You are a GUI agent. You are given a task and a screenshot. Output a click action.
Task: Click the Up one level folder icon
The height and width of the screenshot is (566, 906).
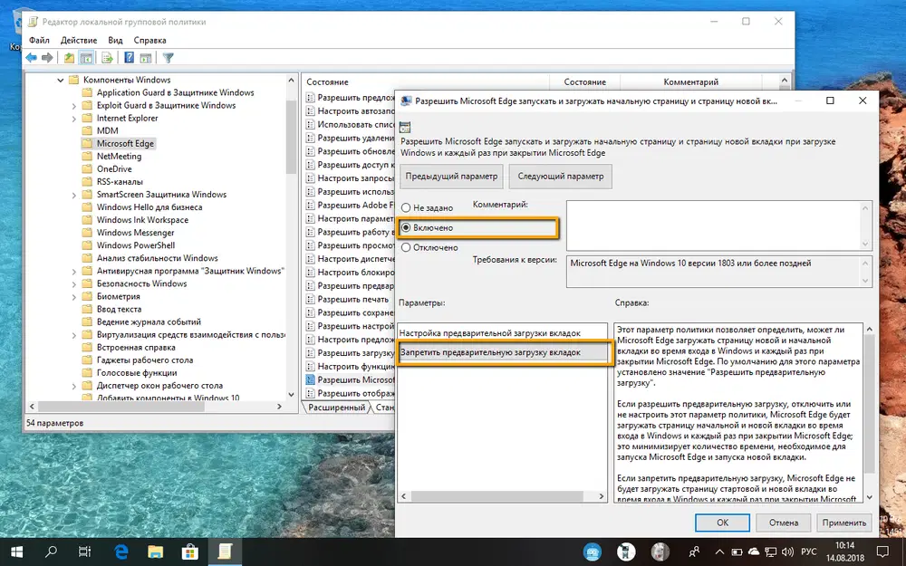click(70, 57)
